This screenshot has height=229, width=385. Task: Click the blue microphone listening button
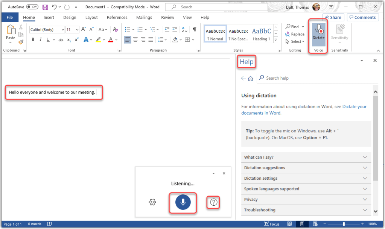(183, 202)
